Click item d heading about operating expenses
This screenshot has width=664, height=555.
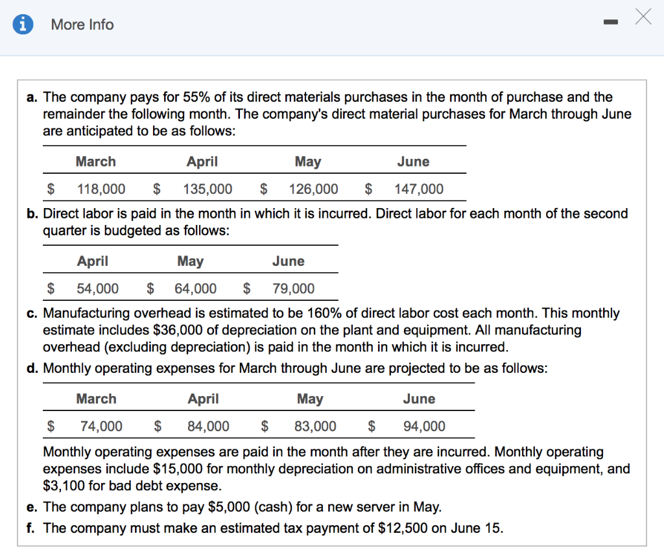(298, 368)
